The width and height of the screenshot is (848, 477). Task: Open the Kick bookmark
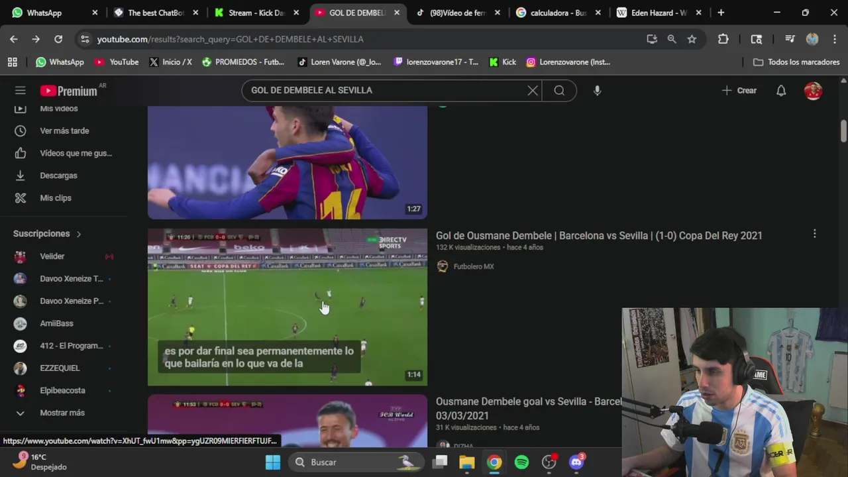[x=502, y=62]
